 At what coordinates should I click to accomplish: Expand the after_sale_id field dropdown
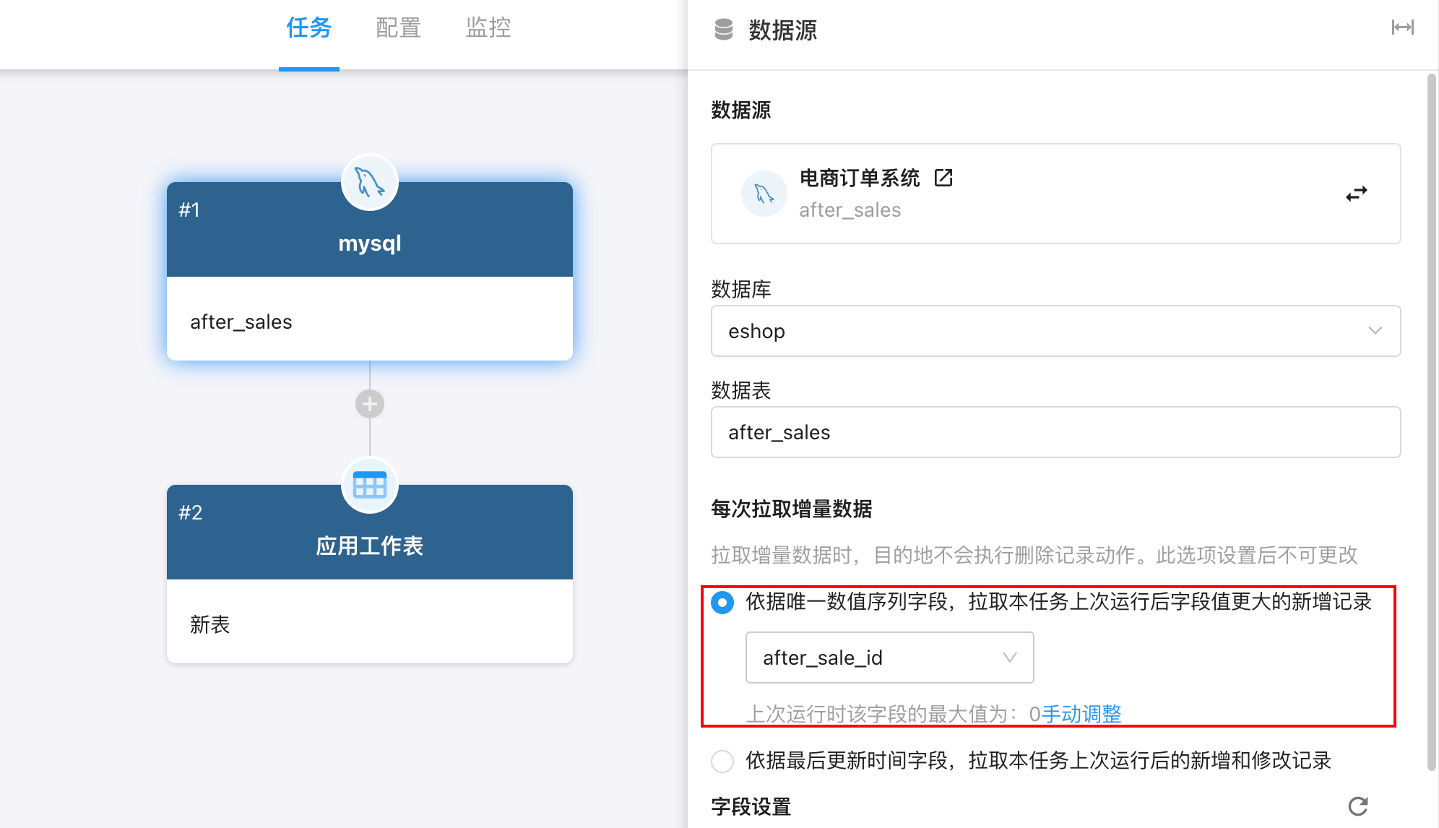[889, 657]
